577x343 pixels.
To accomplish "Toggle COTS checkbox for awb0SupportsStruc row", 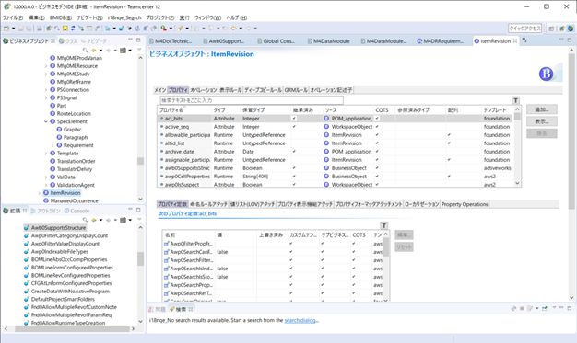I will [x=377, y=168].
